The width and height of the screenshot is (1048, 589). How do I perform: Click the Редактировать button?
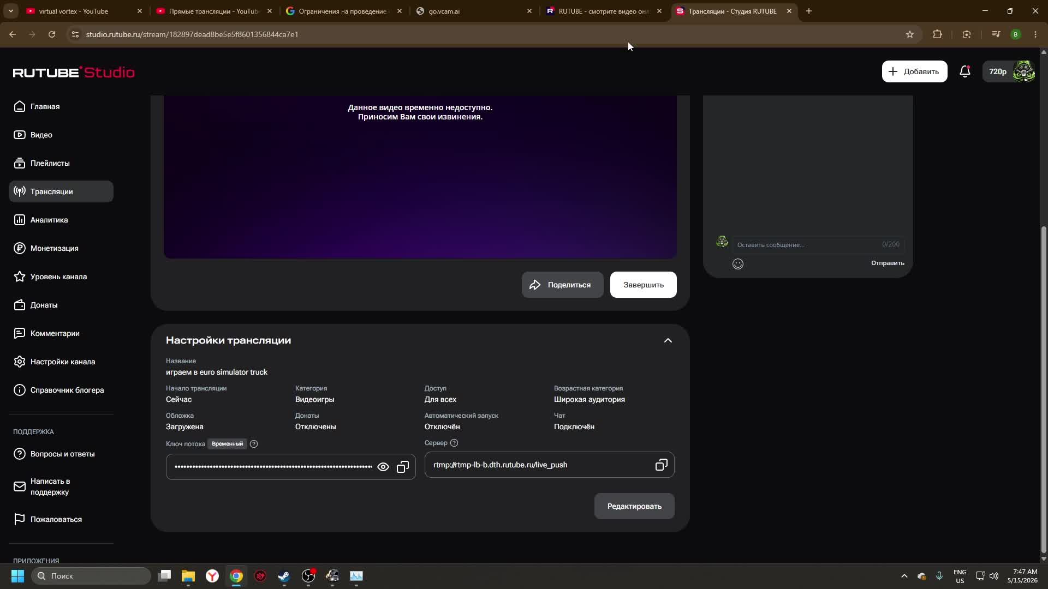tap(634, 506)
